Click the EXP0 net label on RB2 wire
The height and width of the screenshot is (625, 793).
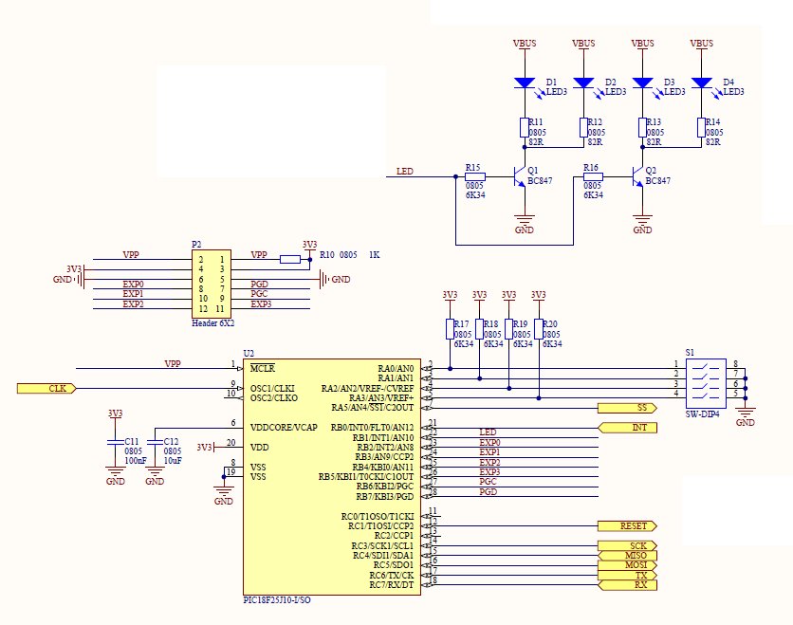[489, 443]
